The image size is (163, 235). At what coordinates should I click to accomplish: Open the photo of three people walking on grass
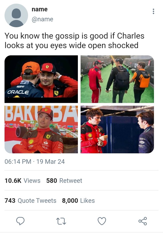(x=117, y=79)
